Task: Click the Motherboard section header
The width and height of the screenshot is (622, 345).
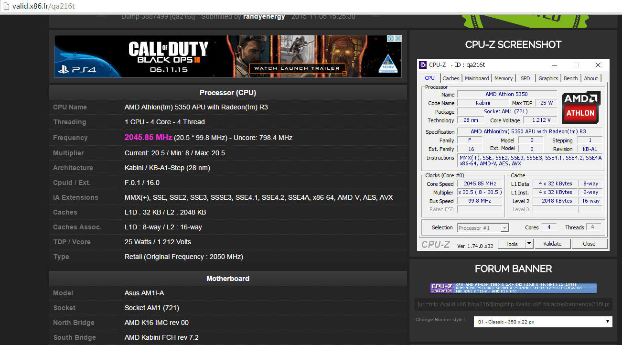Action: pyautogui.click(x=228, y=278)
